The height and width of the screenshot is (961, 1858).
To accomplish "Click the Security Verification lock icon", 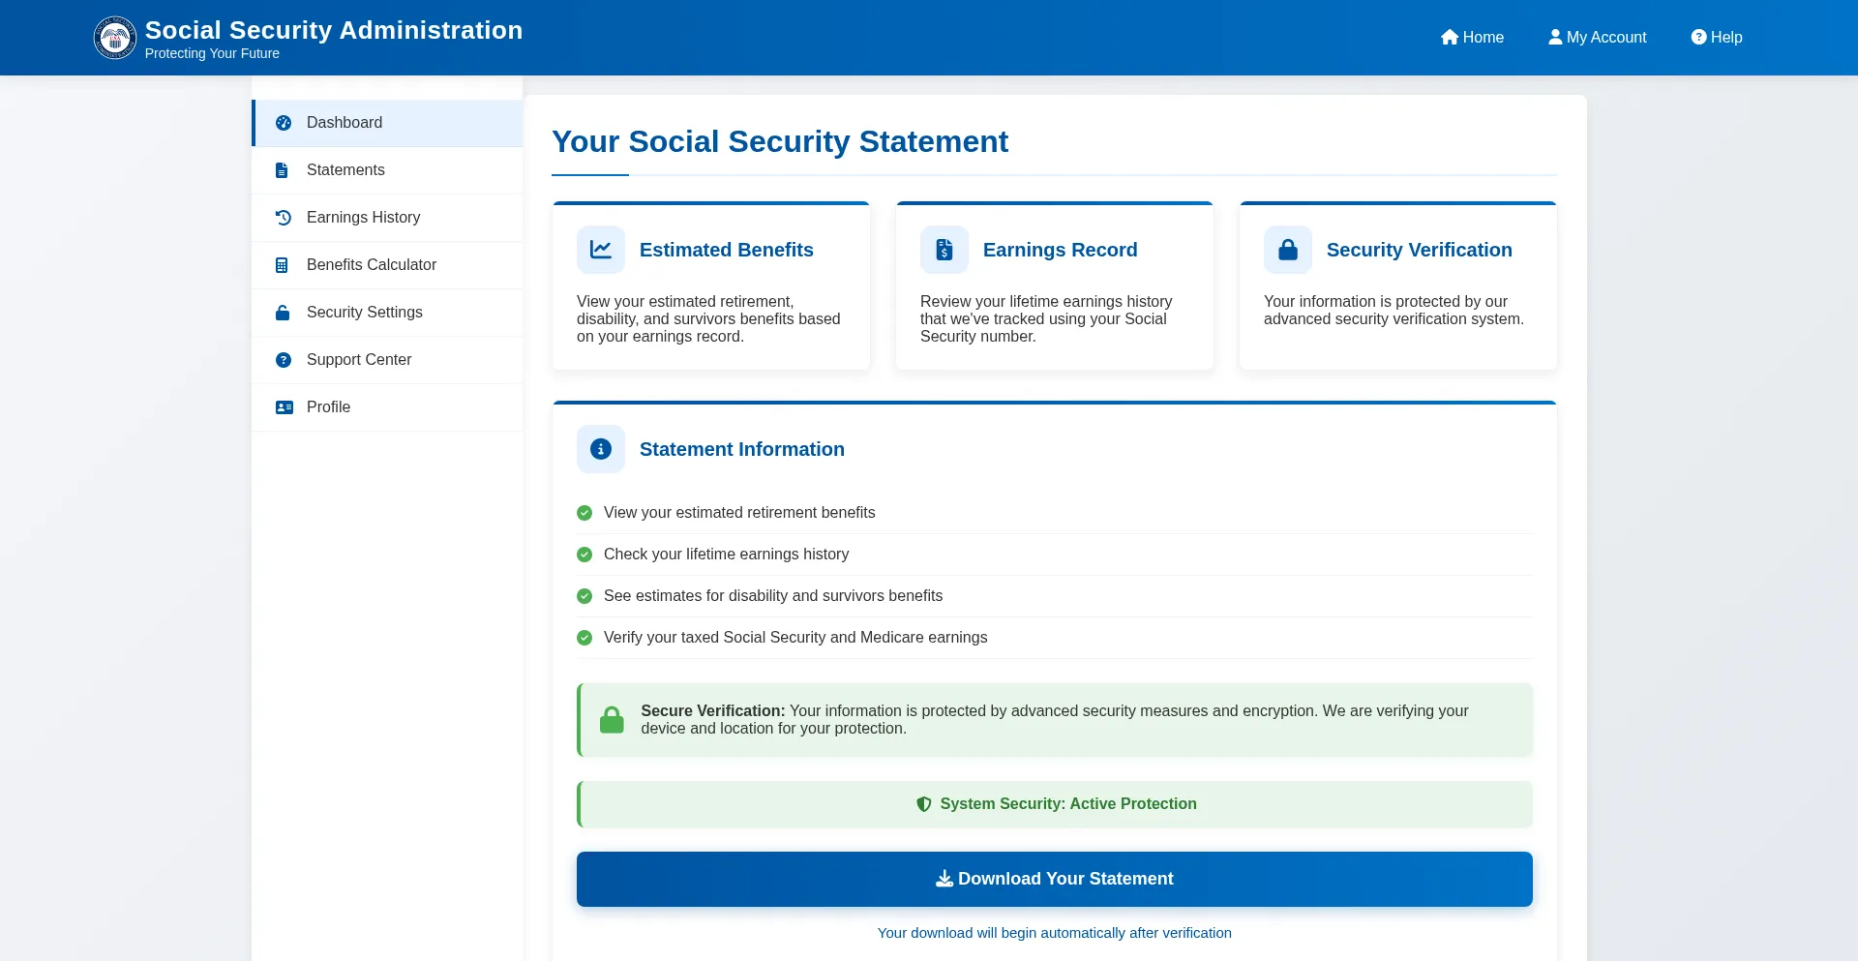I will (x=1288, y=250).
